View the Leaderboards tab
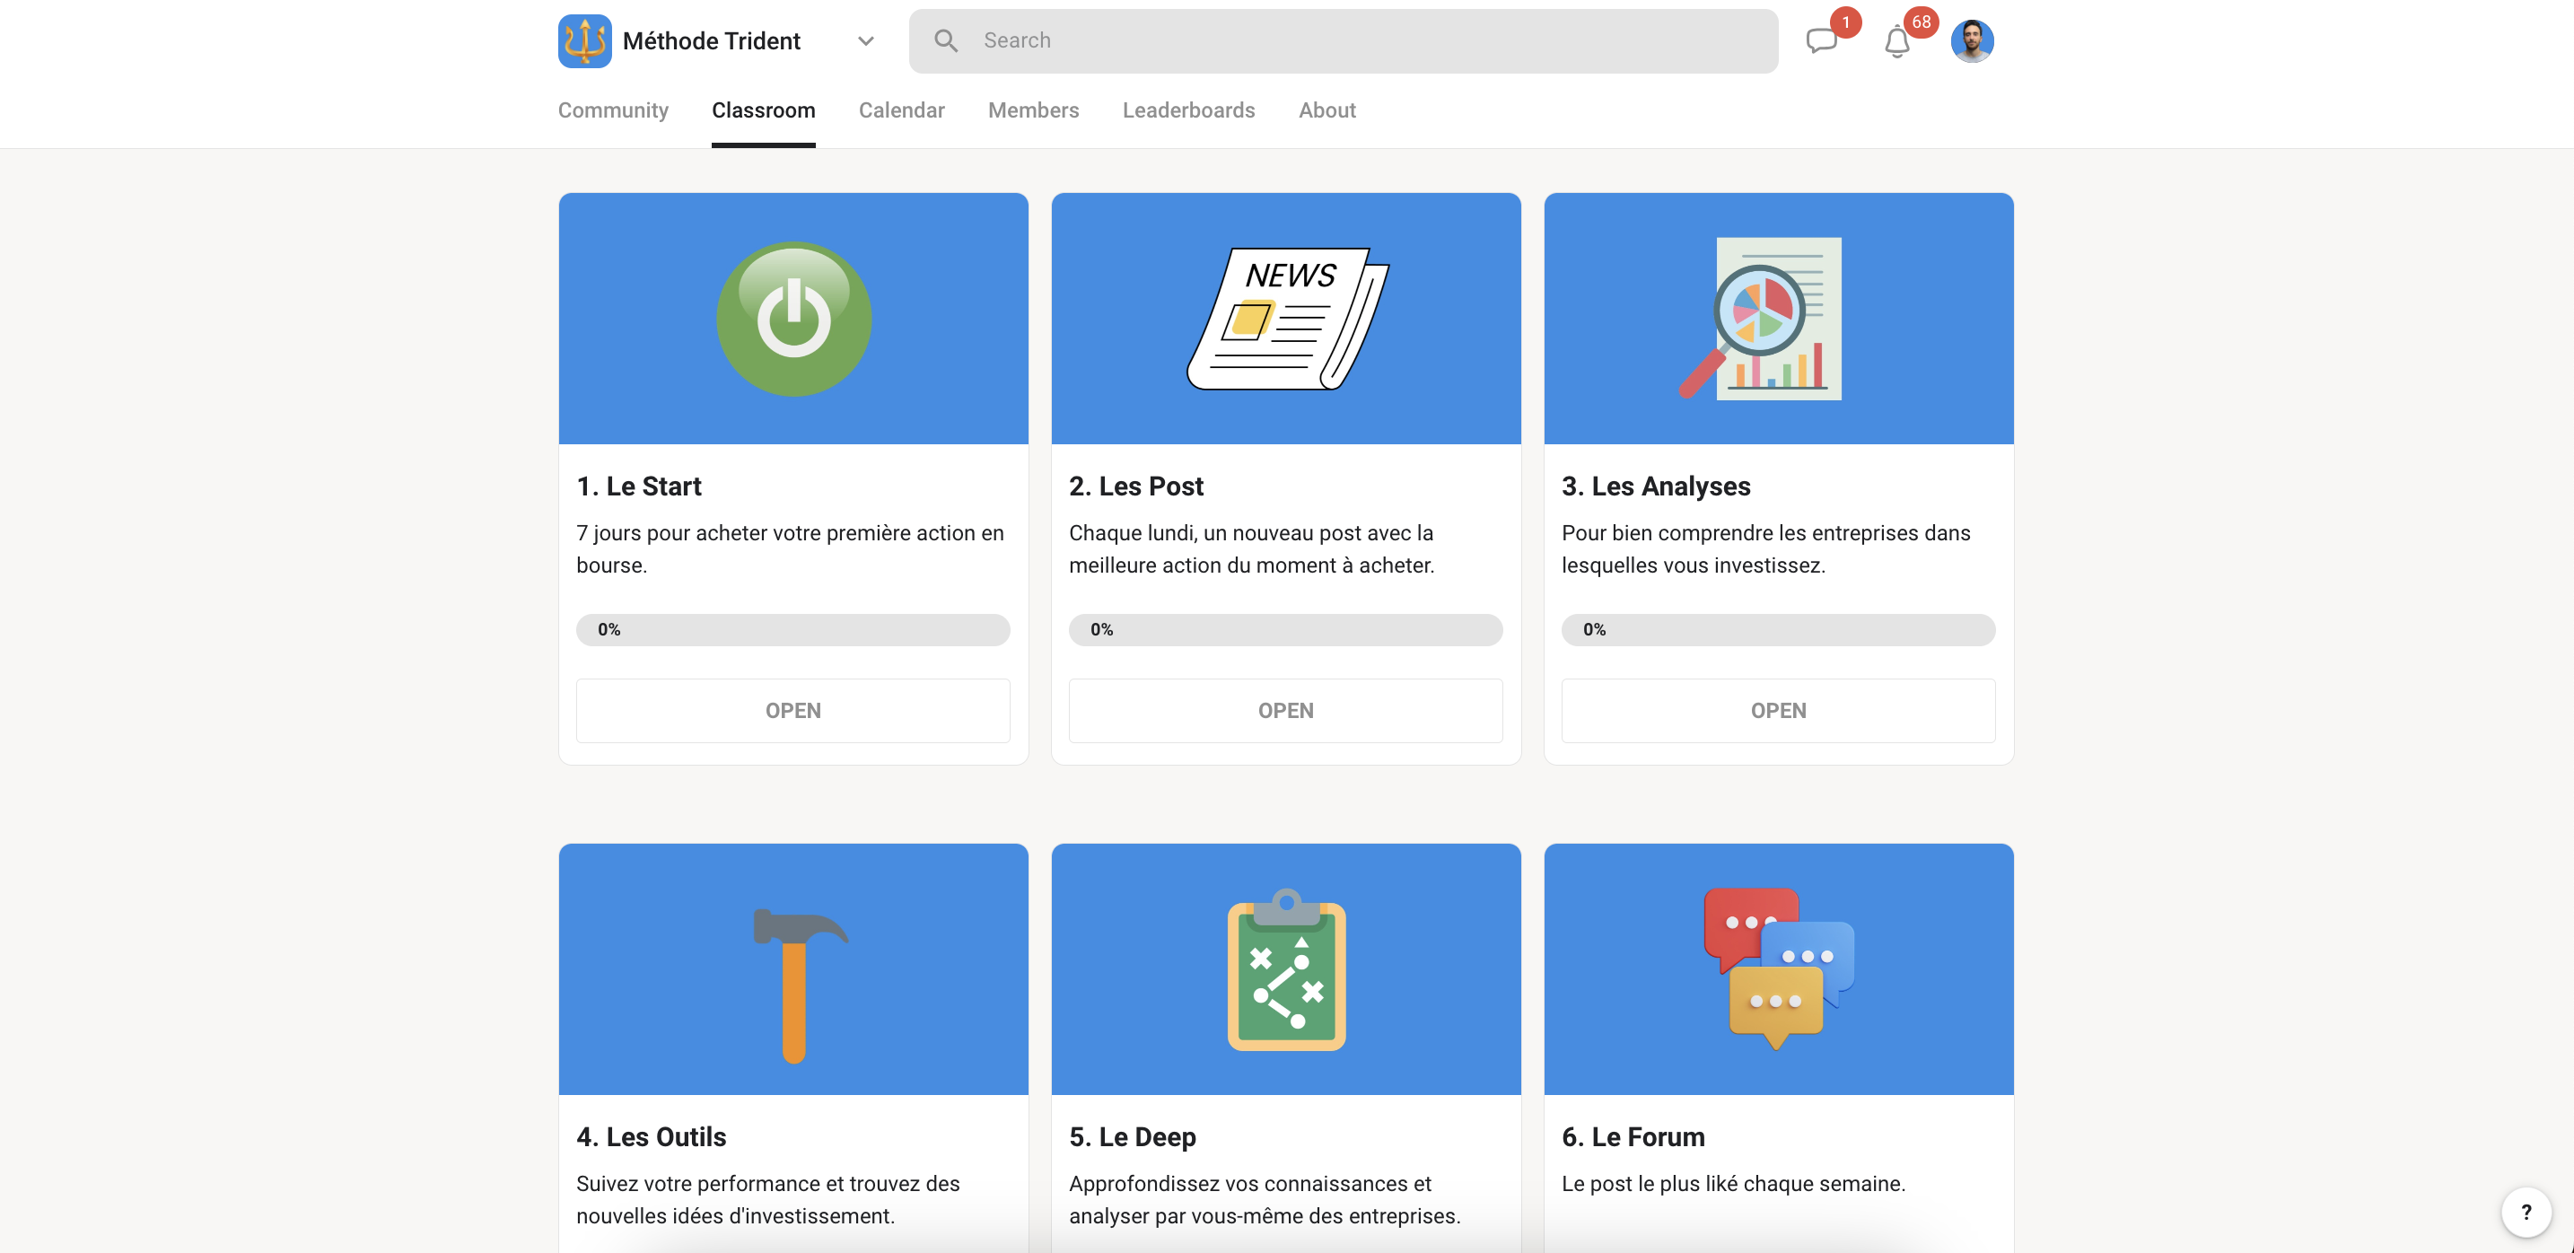Screen dimensions: 2574x1253 (x=1188, y=110)
